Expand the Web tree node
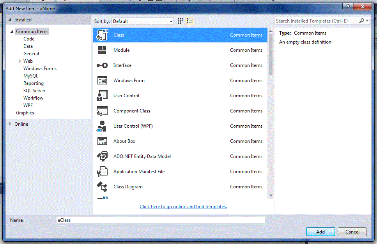The image size is (377, 244). tap(20, 61)
